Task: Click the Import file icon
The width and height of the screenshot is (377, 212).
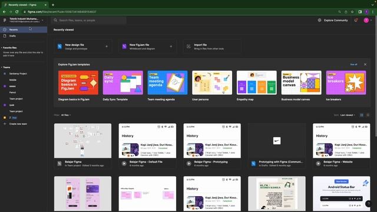Action: [x=188, y=47]
